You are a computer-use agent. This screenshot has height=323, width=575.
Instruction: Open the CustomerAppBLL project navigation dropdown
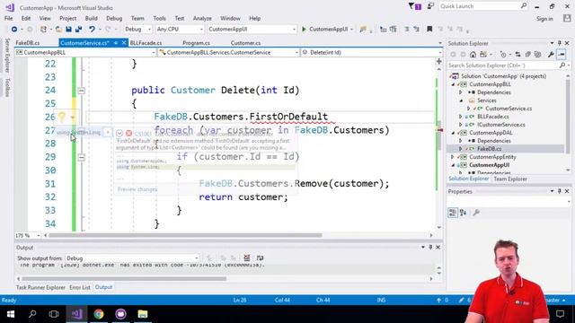(86, 52)
